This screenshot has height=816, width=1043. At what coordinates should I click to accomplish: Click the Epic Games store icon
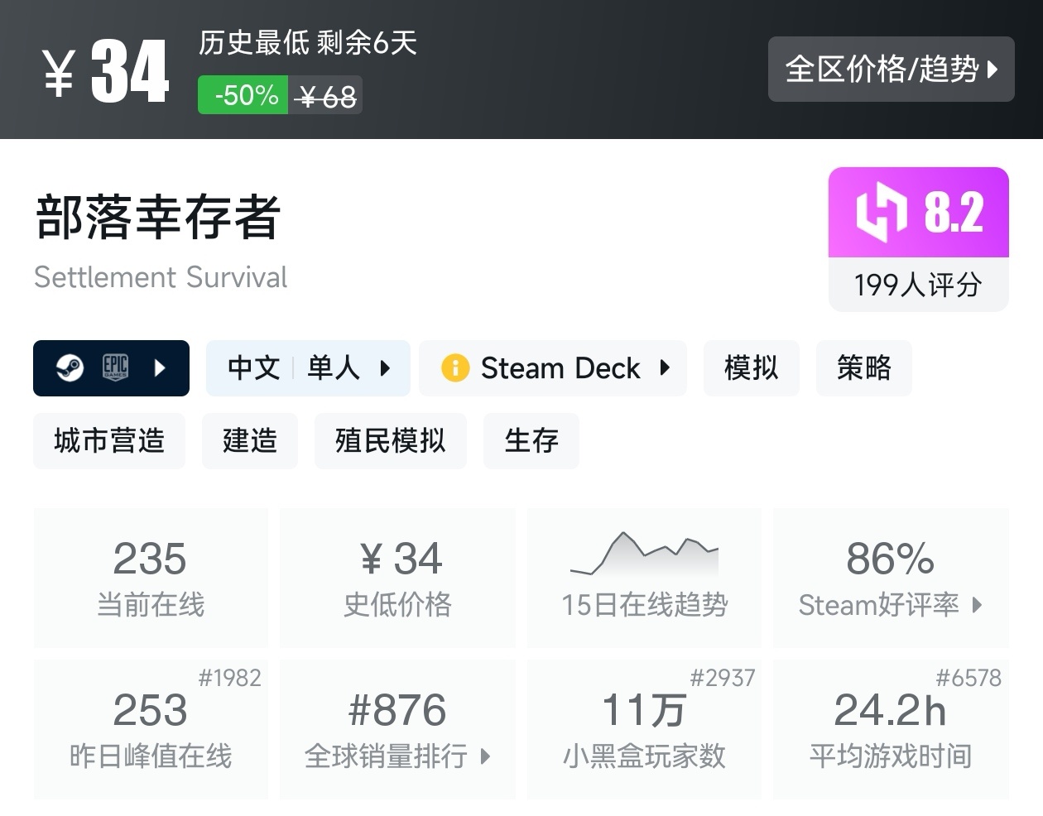point(115,367)
